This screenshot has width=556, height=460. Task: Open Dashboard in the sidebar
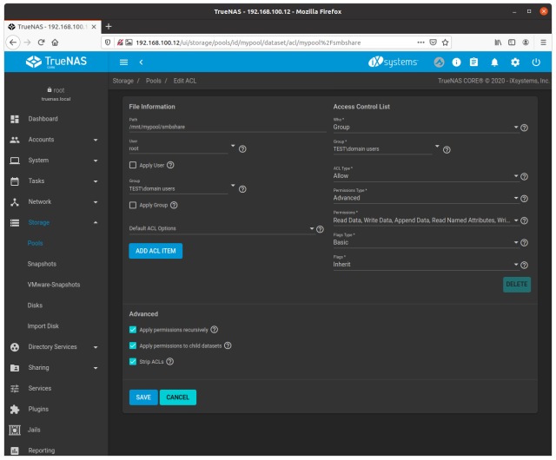point(43,119)
